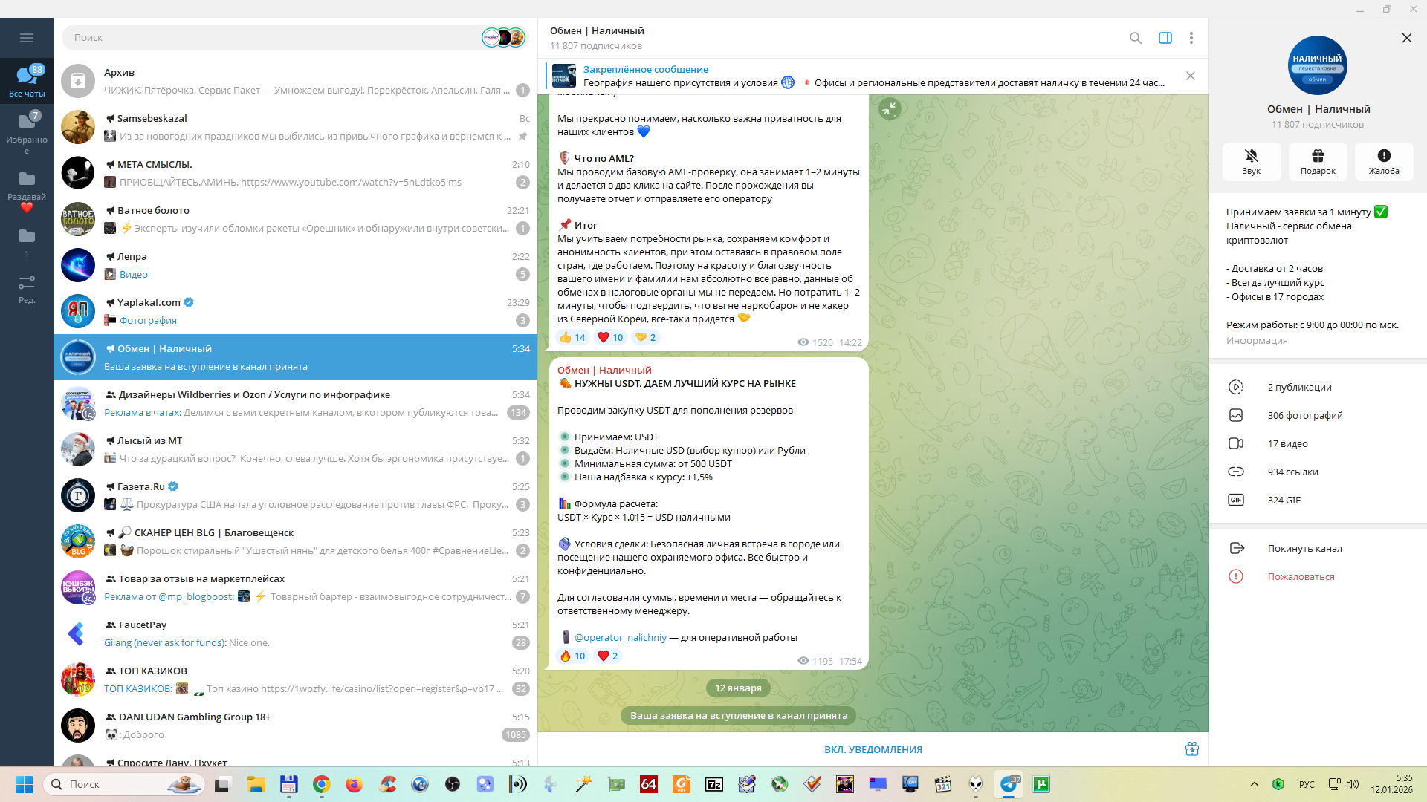Open the three-dot channel options menu
The width and height of the screenshot is (1427, 802).
1191,38
